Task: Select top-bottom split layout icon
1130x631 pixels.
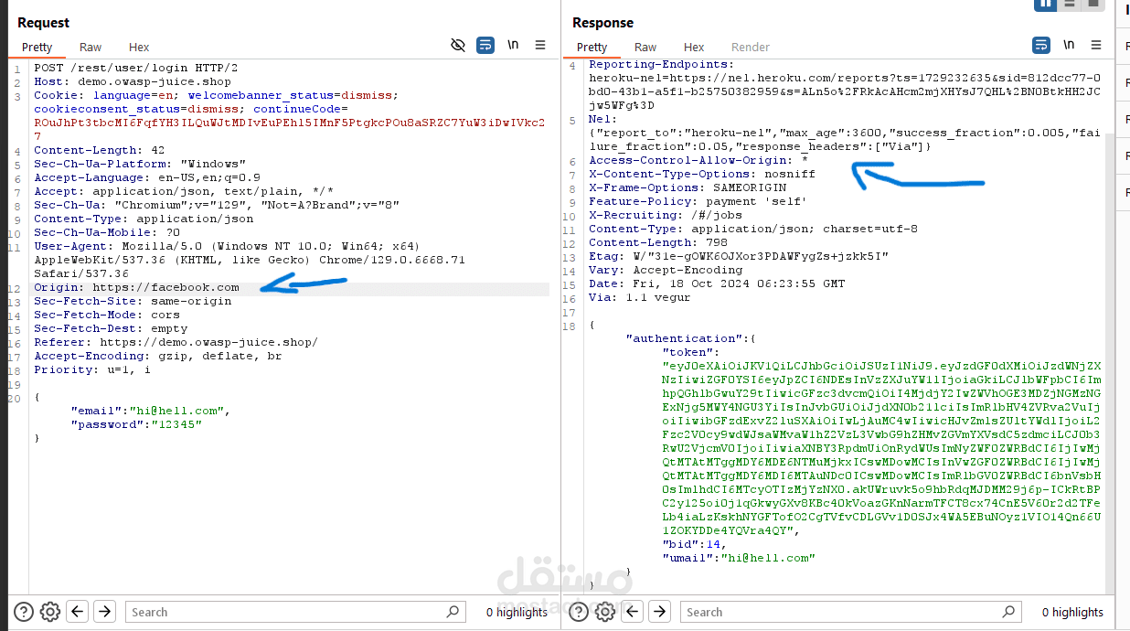Action: 1069,4
